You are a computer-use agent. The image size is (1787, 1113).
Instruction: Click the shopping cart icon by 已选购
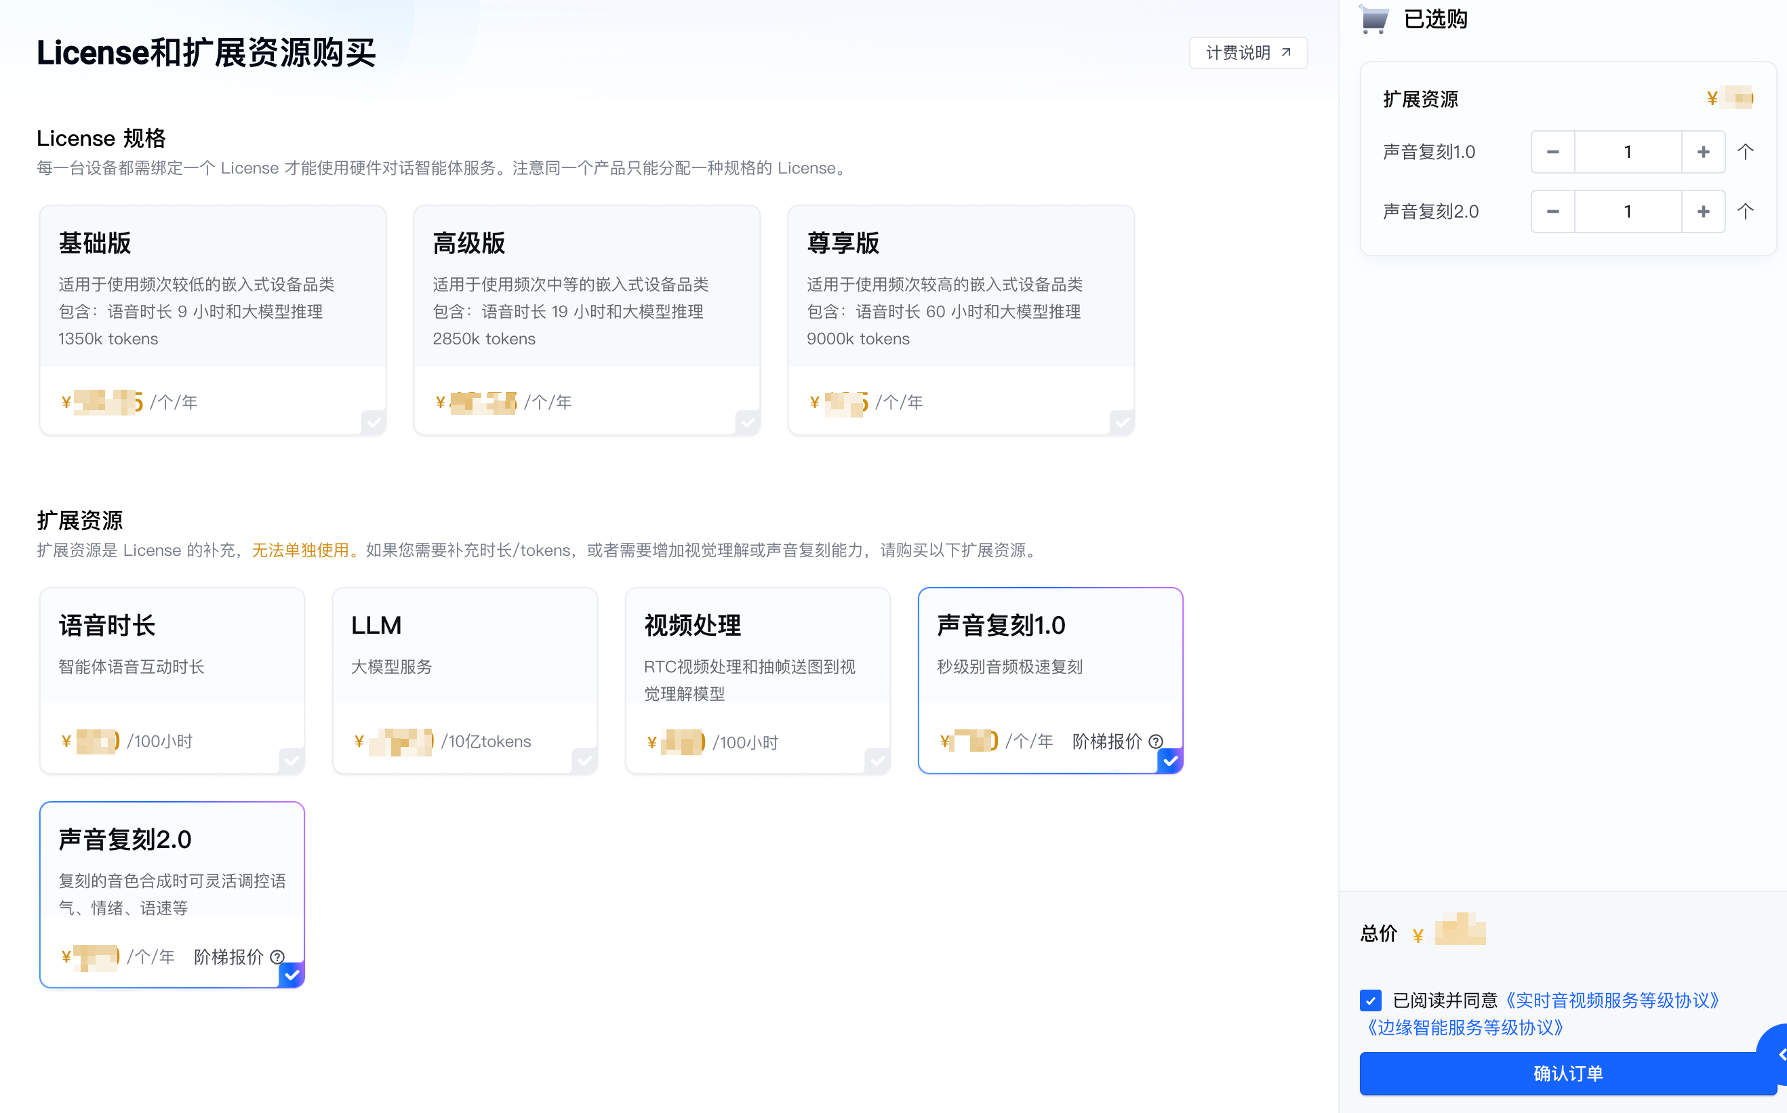(x=1373, y=19)
